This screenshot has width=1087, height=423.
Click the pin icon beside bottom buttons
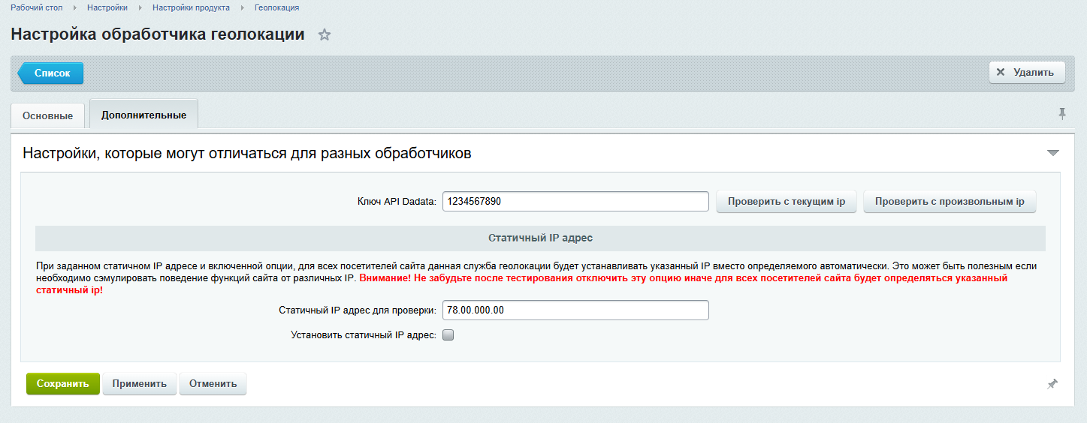[x=1052, y=384]
